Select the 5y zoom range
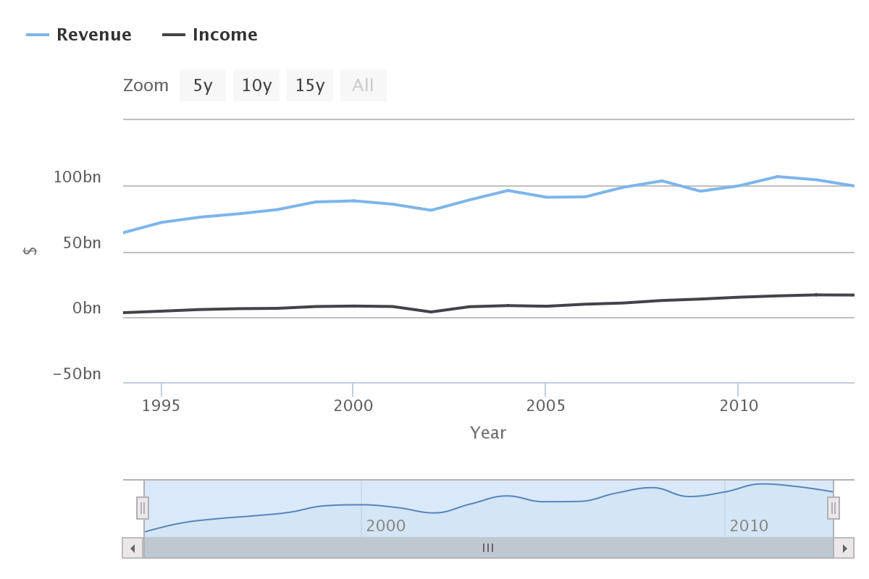The width and height of the screenshot is (869, 579). [x=203, y=85]
